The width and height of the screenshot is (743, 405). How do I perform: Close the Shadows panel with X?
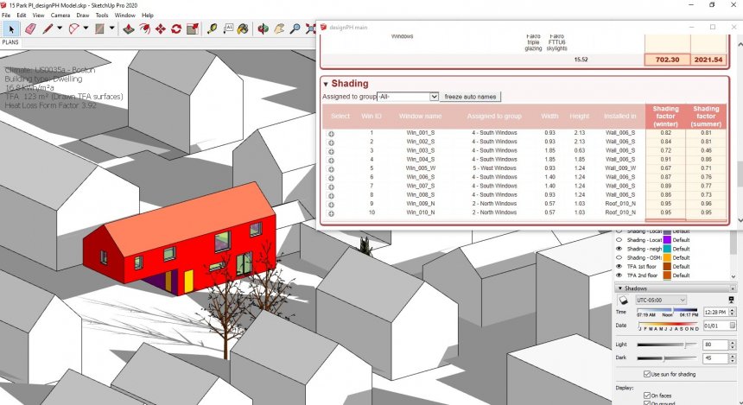pos(733,288)
